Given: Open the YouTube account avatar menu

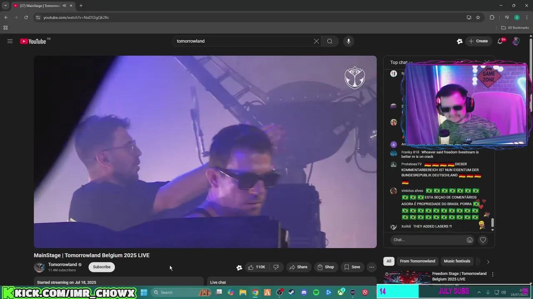Looking at the screenshot, I should point(516,41).
